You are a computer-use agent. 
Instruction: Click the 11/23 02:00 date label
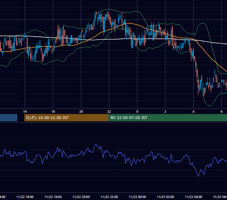click(165, 197)
